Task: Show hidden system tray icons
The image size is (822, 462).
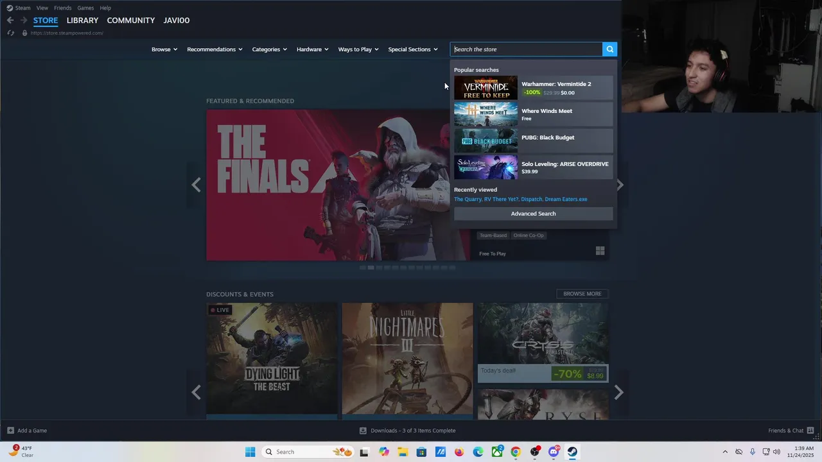Action: tap(725, 452)
